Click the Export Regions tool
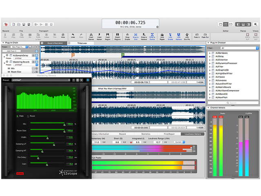 (x=117, y=37)
